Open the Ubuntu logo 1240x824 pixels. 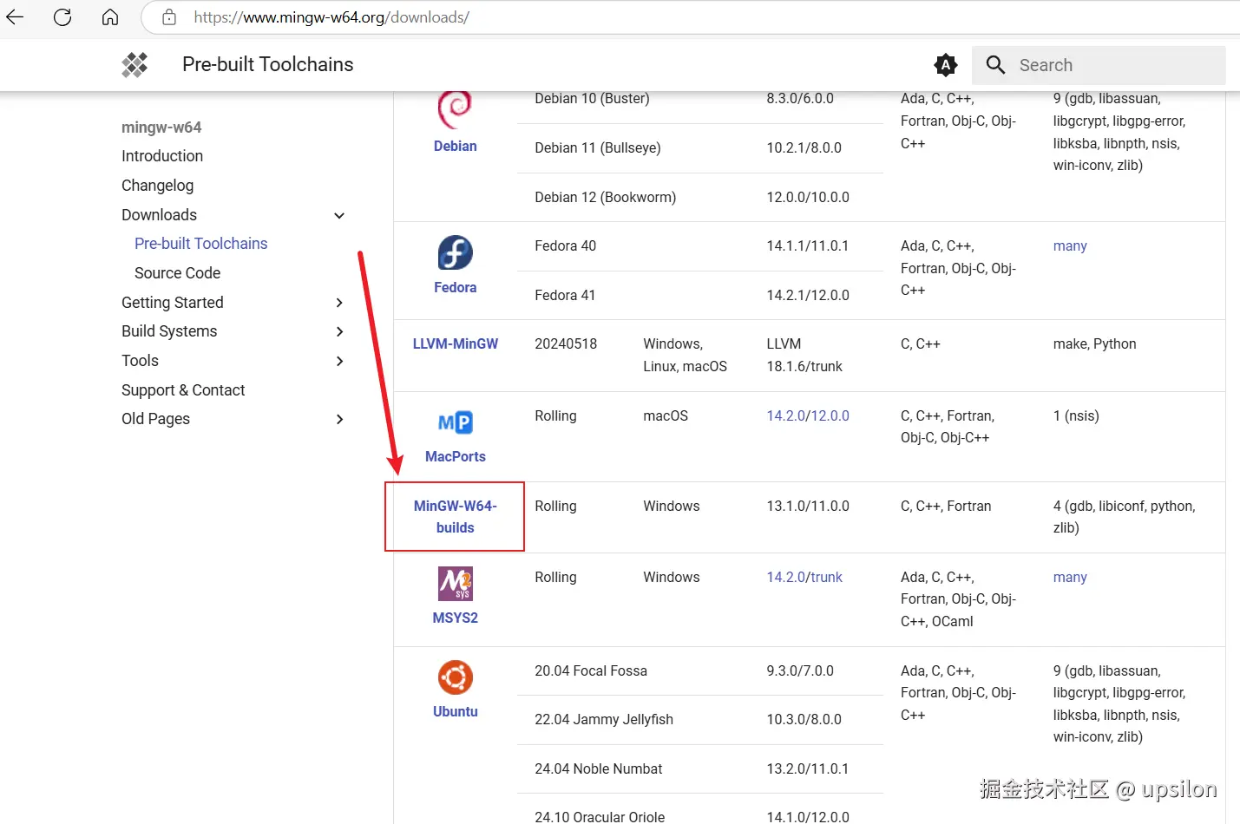click(x=456, y=677)
